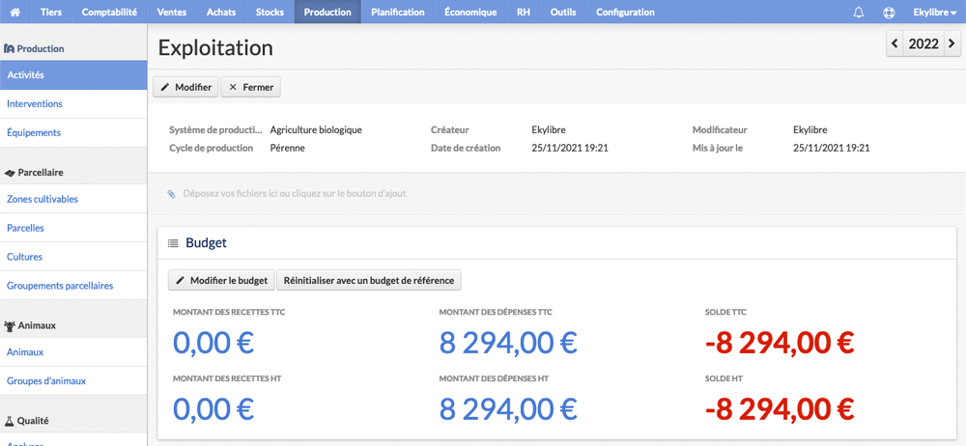Click the Agriculture biologique value
This screenshot has width=966, height=446.
316,130
